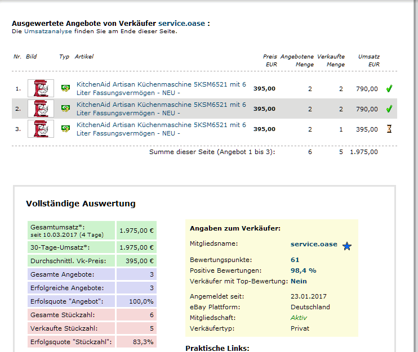The width and height of the screenshot is (418, 352).
Task: Click the Gesamtumsatz value 1.975,00 € cell
Action: (x=136, y=230)
